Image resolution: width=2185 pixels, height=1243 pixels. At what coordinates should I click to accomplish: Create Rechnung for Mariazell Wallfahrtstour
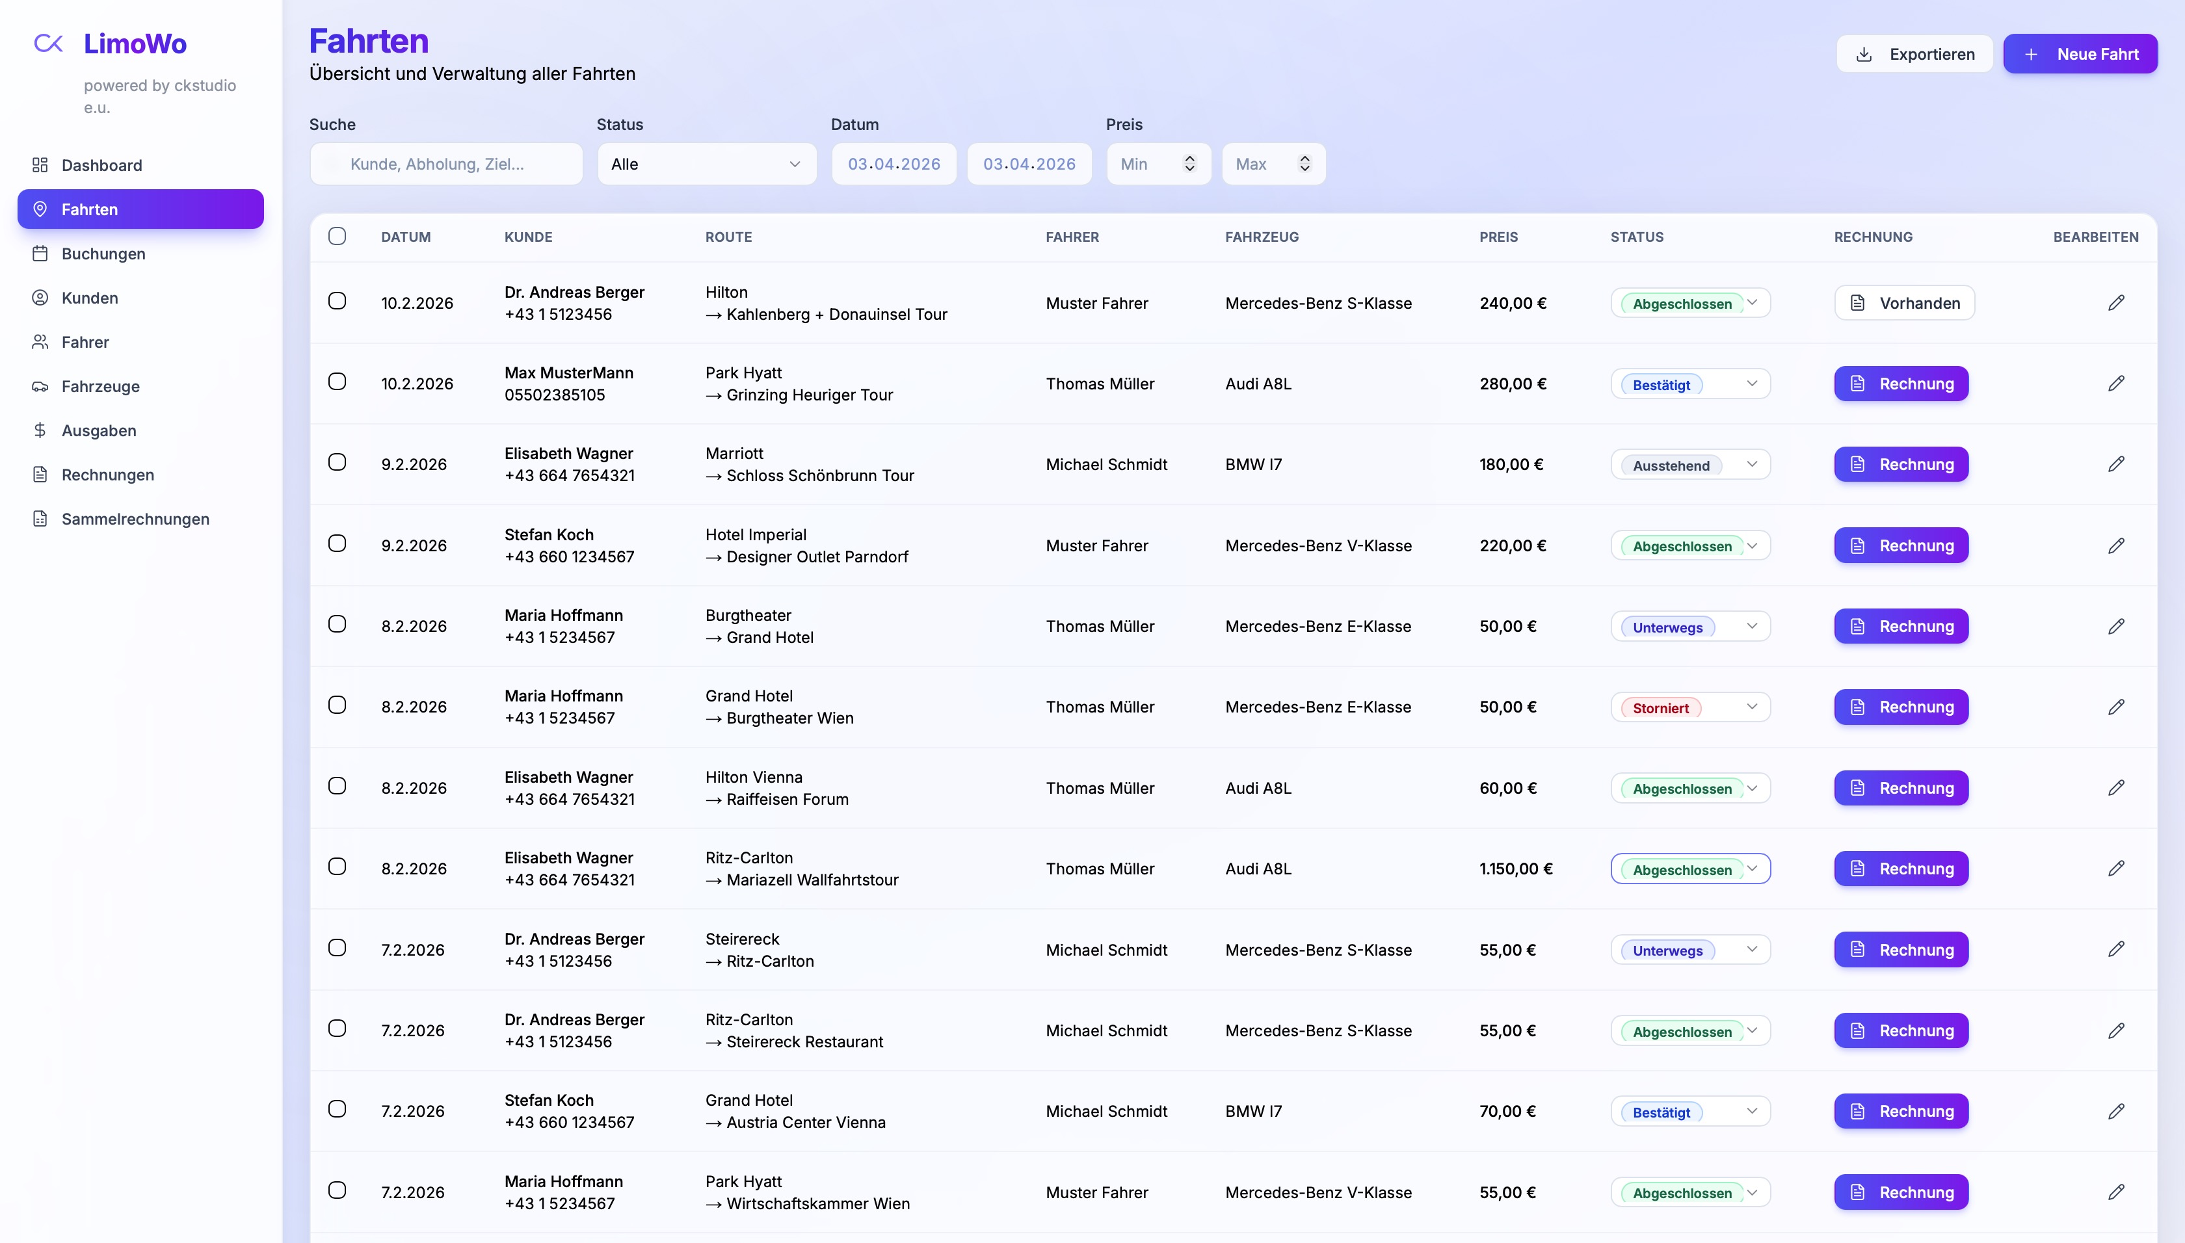(x=1901, y=869)
